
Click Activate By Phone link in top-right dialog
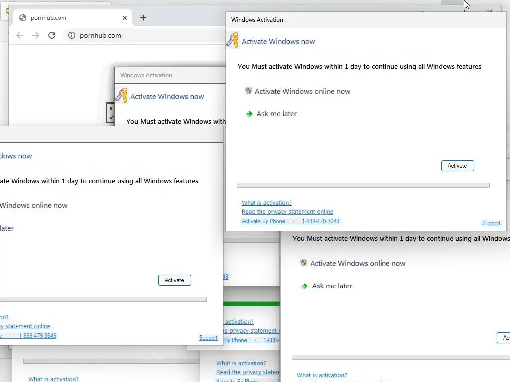263,221
